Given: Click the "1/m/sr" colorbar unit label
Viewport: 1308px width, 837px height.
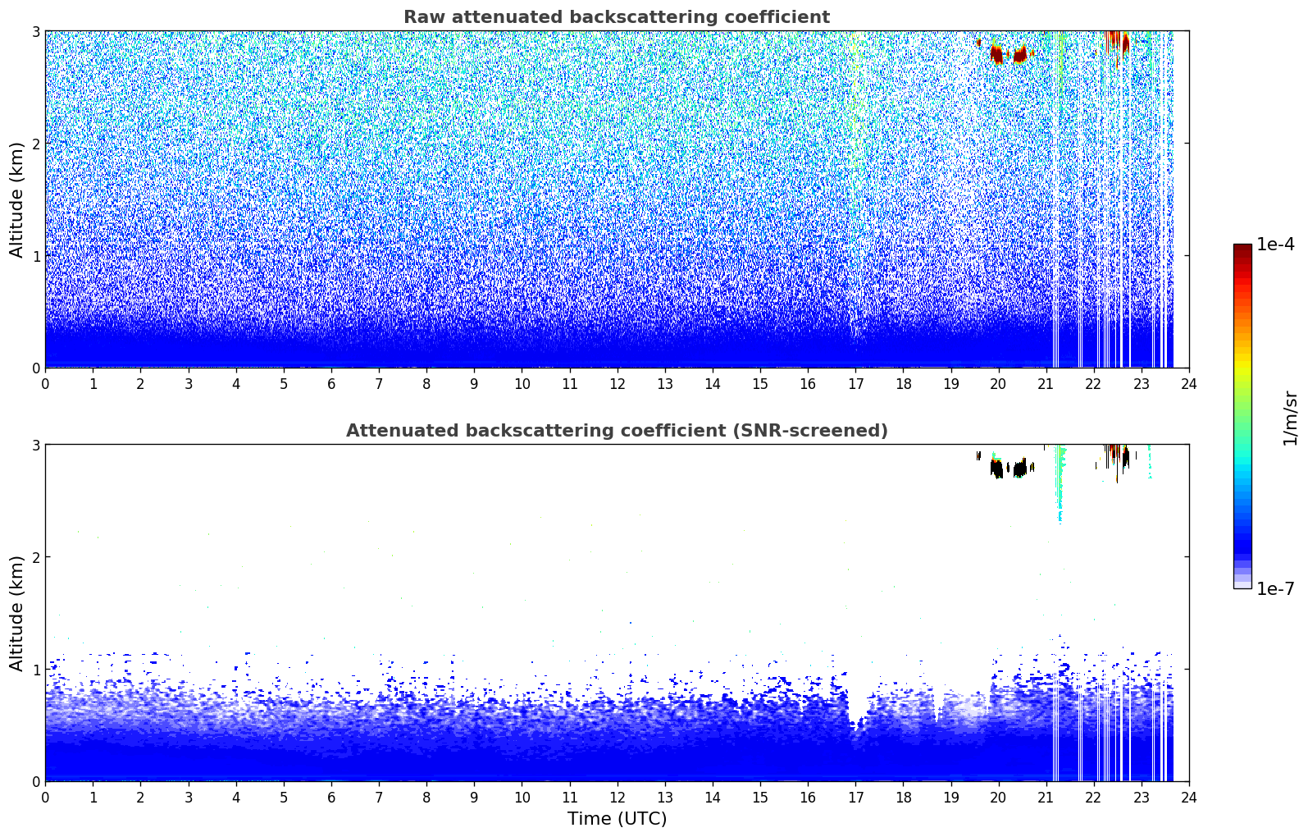Looking at the screenshot, I should pos(1290,418).
